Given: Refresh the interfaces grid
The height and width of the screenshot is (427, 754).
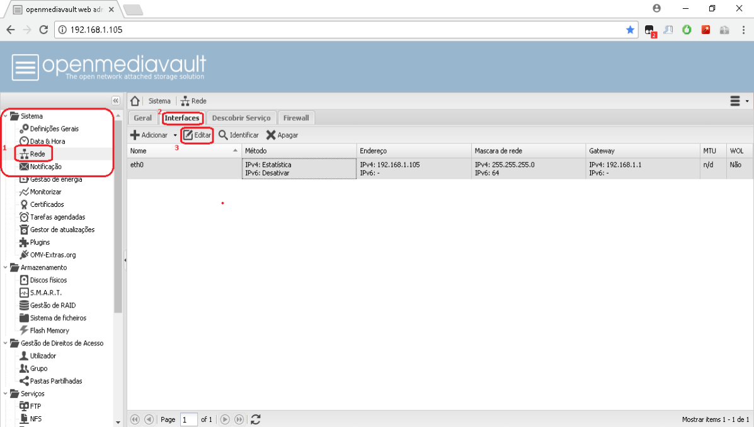Looking at the screenshot, I should [x=256, y=419].
